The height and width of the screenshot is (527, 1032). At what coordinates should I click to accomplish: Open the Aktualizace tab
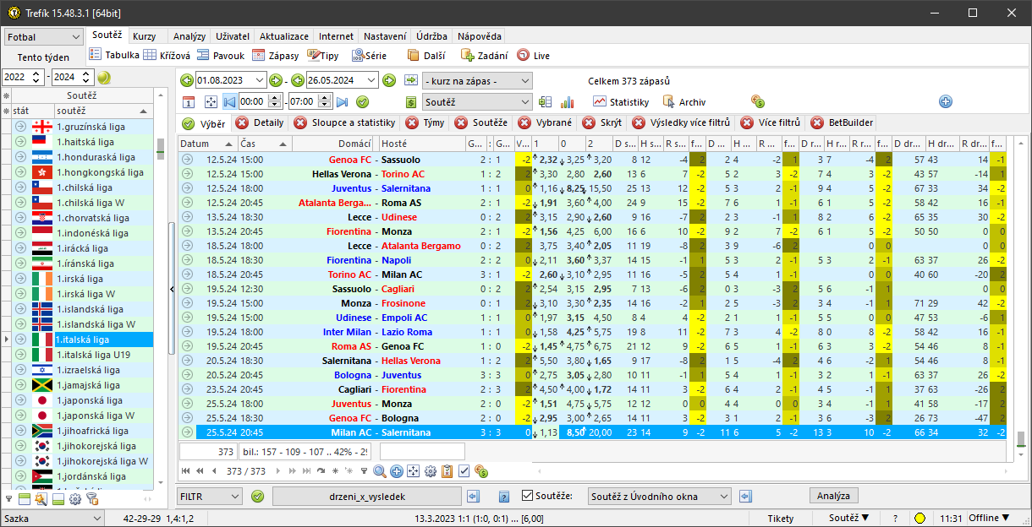point(284,36)
